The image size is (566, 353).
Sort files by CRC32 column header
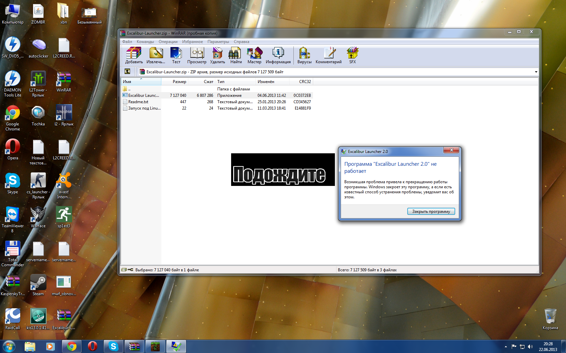301,82
